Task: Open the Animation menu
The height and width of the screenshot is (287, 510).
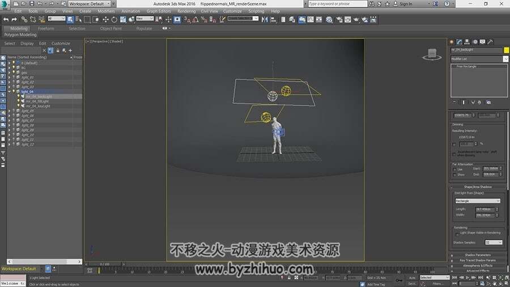Action: pos(130,11)
